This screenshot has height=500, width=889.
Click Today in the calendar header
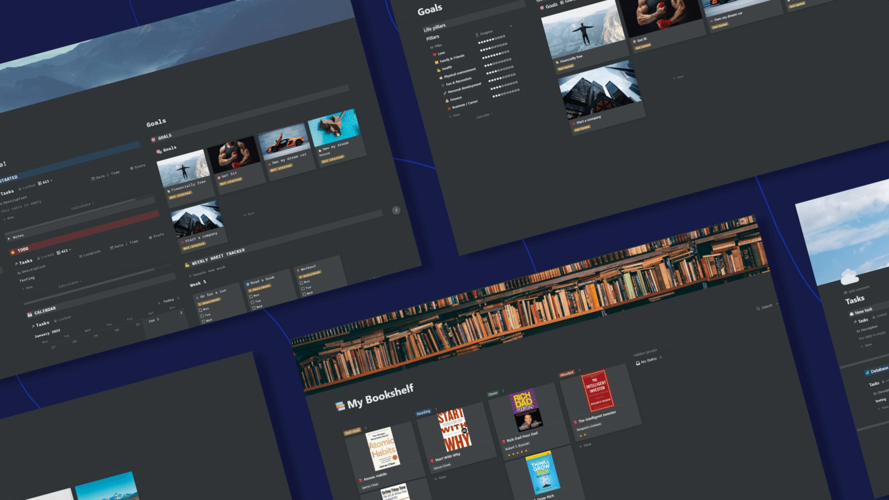click(x=169, y=300)
